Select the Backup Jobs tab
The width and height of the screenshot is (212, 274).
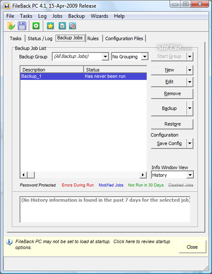click(x=70, y=38)
